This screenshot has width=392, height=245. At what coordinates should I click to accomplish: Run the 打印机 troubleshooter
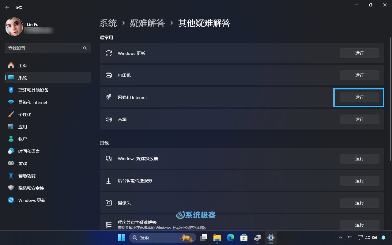click(359, 75)
